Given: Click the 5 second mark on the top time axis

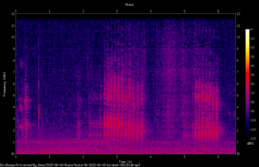Looking at the screenshot, I should pyautogui.click(x=184, y=11).
